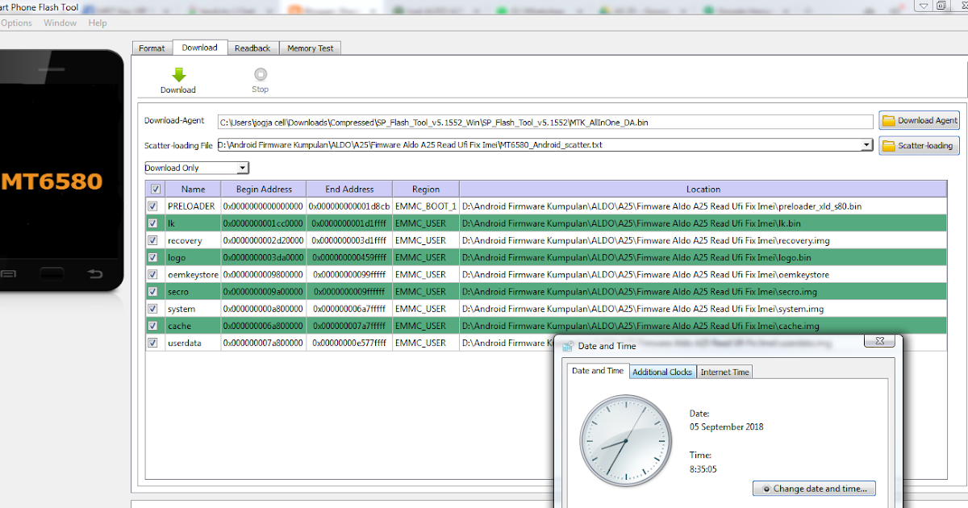Switch to the Memory Test tab
Screen dimensions: 968x508
310,48
